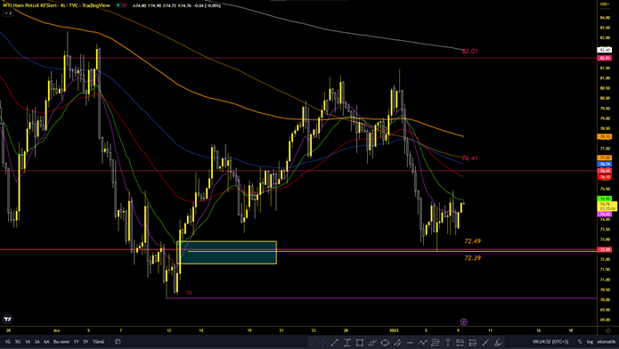Click the event marker on time axis

pyautogui.click(x=463, y=322)
